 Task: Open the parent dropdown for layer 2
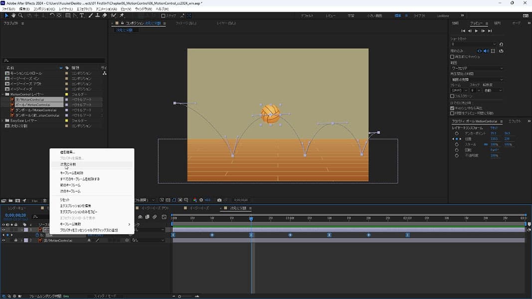click(x=147, y=240)
